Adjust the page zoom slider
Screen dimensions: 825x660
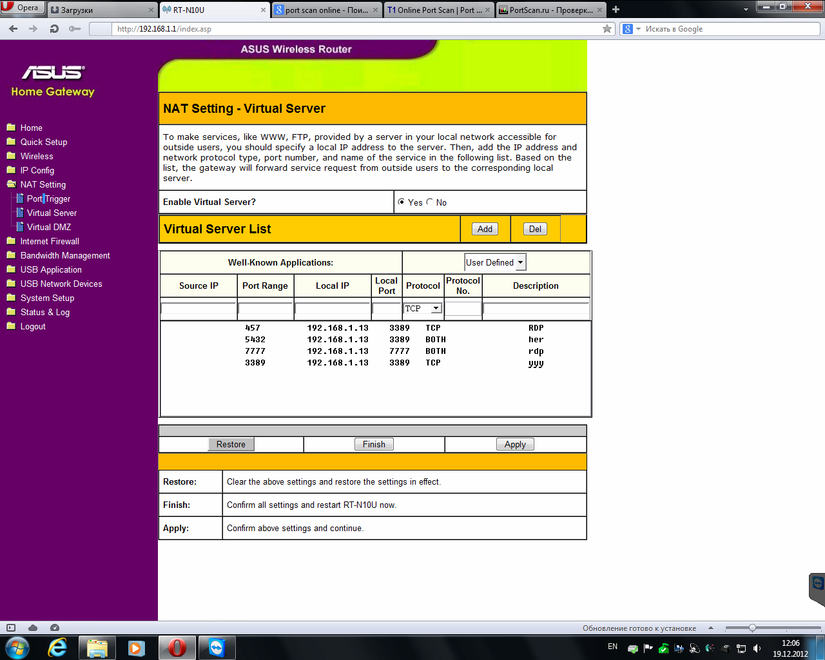[x=752, y=628]
